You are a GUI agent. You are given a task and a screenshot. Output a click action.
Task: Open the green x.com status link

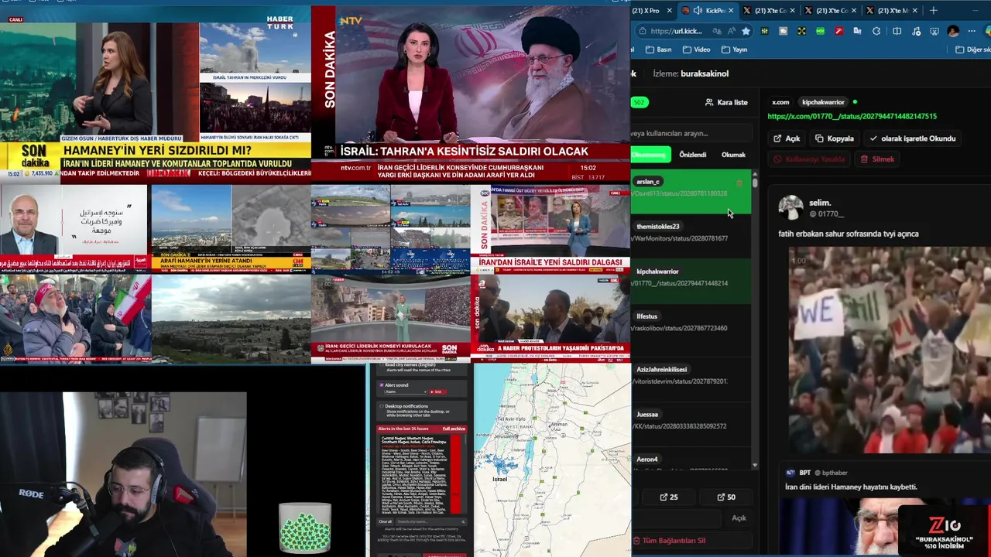tap(852, 116)
